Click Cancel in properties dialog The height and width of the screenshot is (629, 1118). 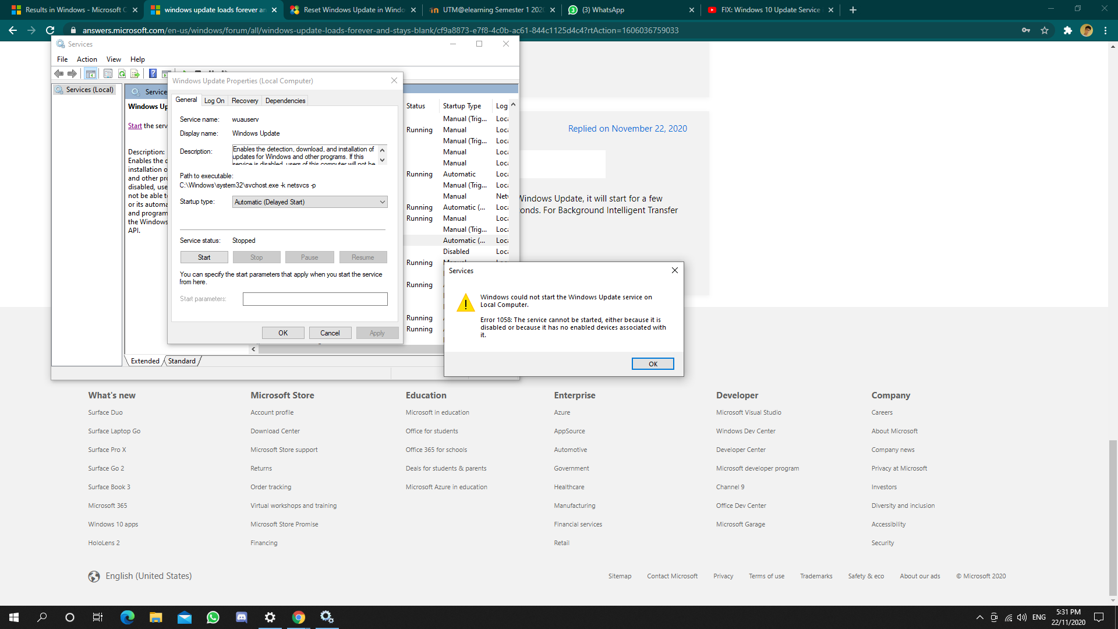pyautogui.click(x=330, y=333)
